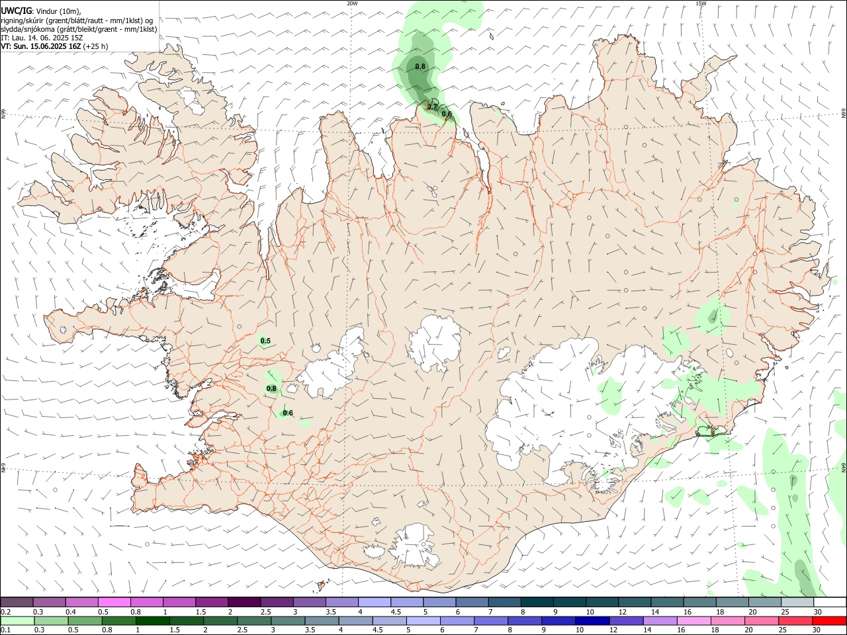
Task: Click the bold UWC/IG title text
Action: click(16, 11)
